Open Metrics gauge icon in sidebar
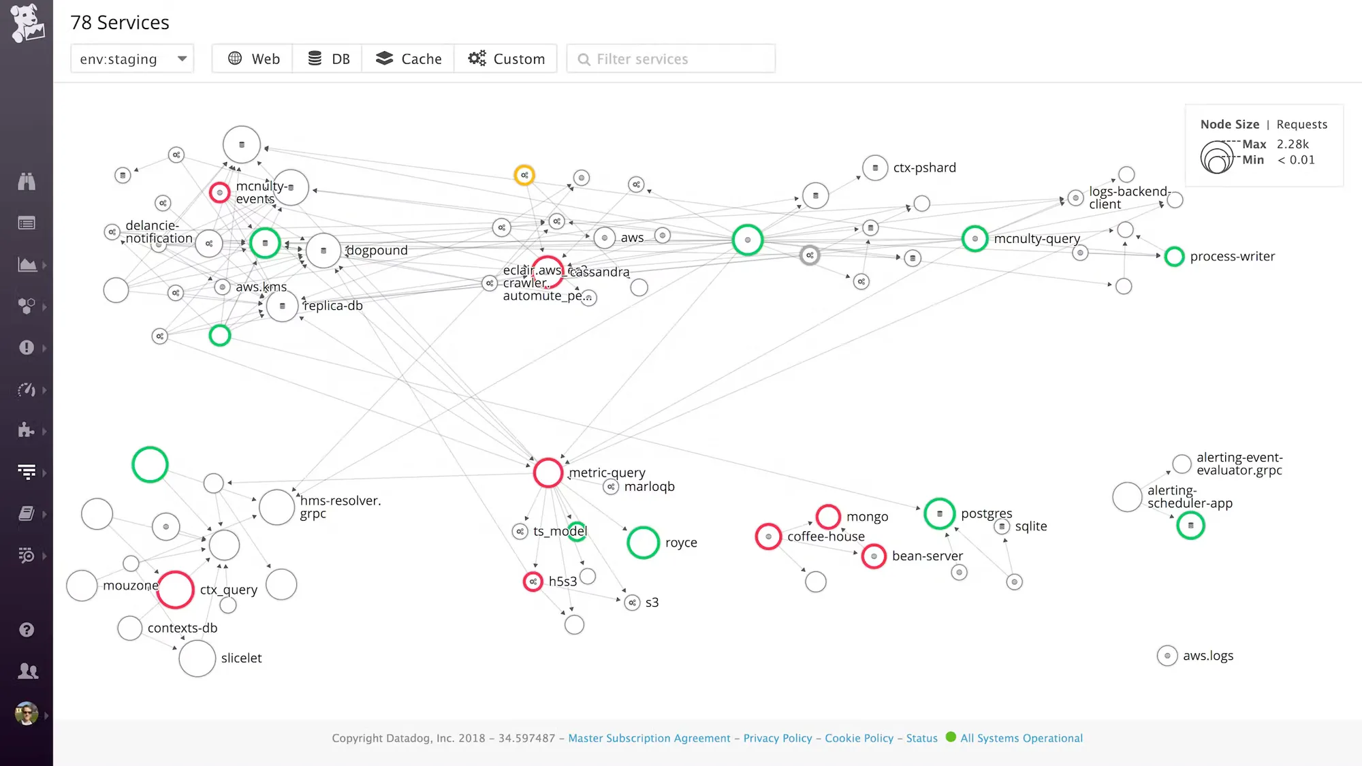Screen dimensions: 1362x766 tap(27, 389)
